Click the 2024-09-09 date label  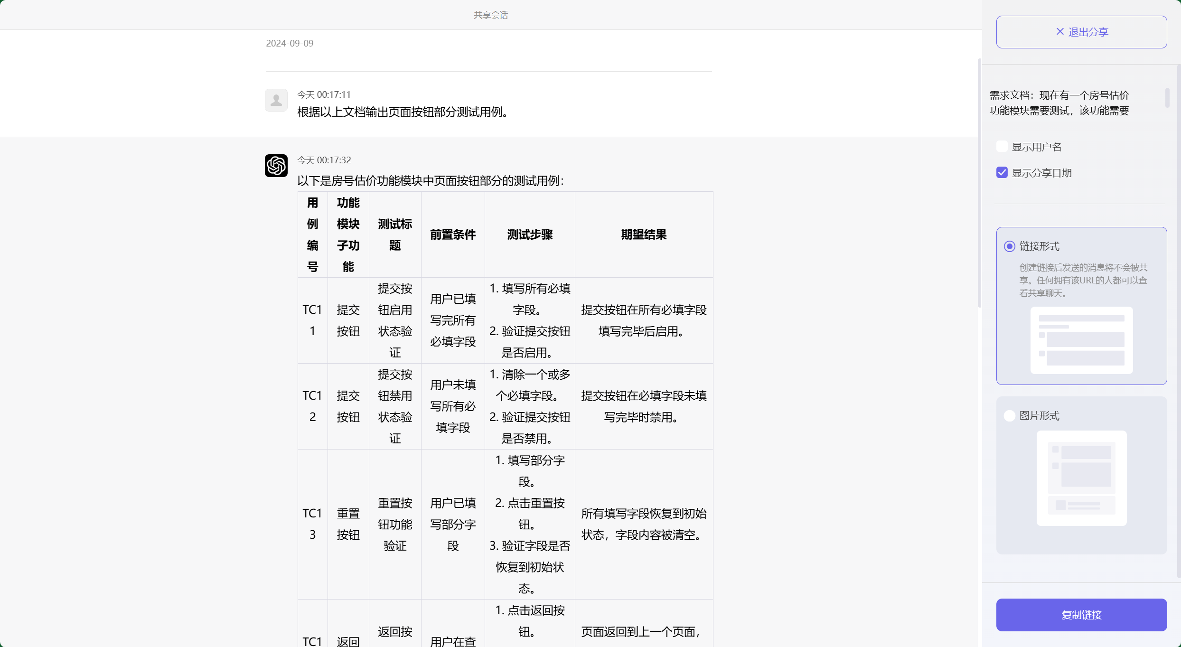(x=289, y=43)
